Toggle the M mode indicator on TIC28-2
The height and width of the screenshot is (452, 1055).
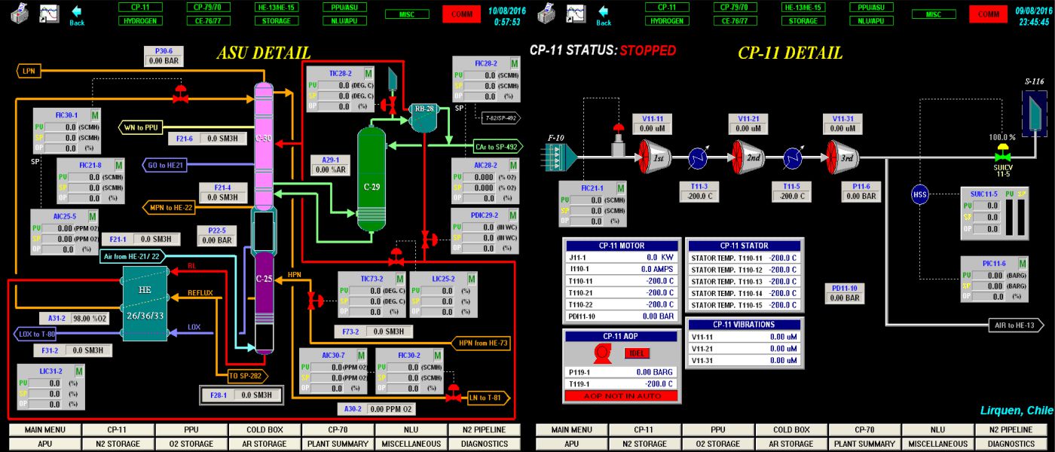368,74
